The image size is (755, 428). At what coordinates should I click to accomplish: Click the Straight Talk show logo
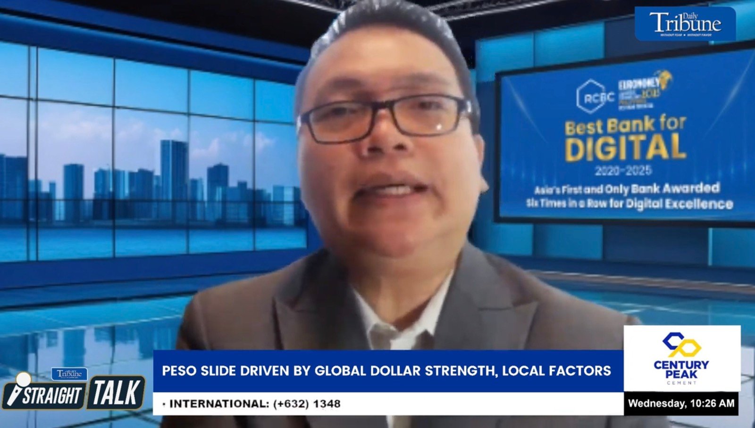click(x=74, y=388)
